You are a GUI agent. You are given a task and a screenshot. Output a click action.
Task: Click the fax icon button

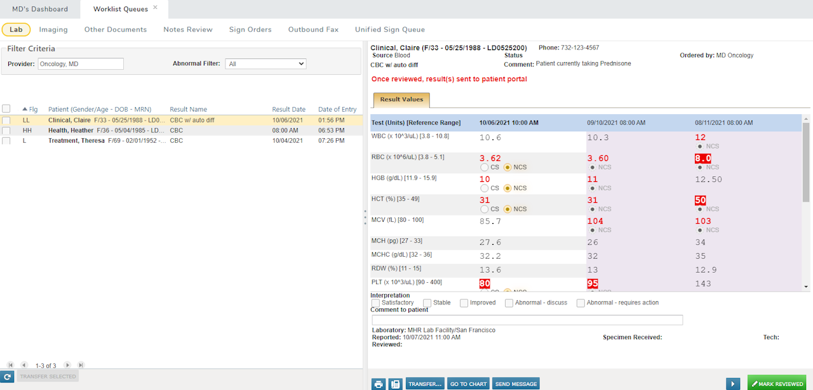coord(395,384)
